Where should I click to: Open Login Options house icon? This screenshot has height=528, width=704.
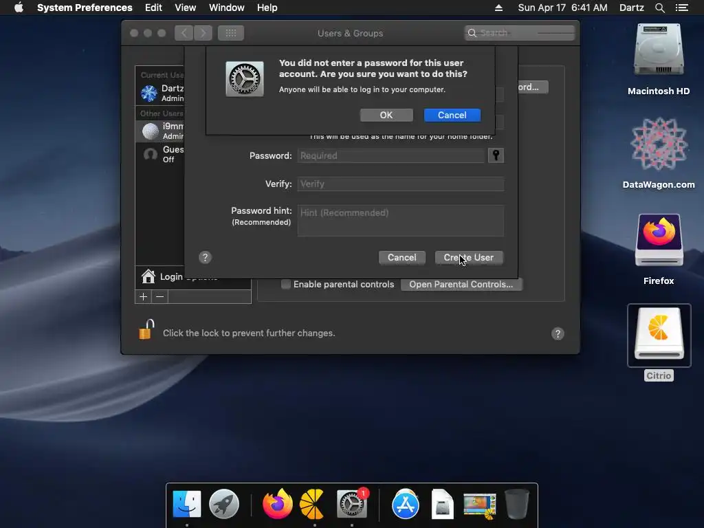click(148, 276)
